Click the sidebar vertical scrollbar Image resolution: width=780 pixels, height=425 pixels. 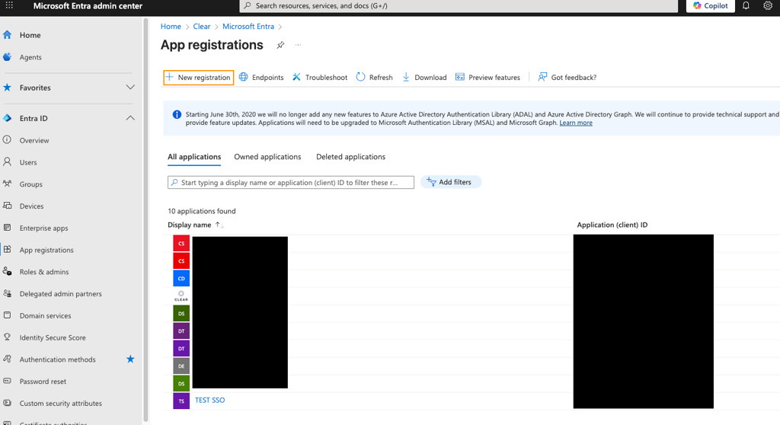tap(145, 219)
